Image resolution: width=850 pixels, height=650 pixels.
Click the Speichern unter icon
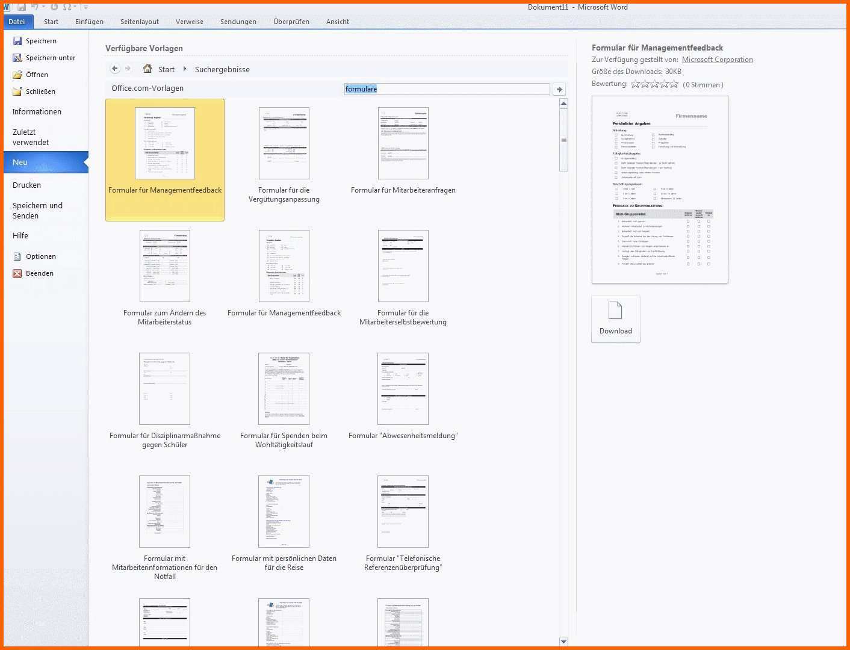17,58
